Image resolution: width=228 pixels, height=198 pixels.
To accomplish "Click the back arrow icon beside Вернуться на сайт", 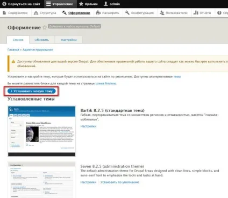I will 4,4.
